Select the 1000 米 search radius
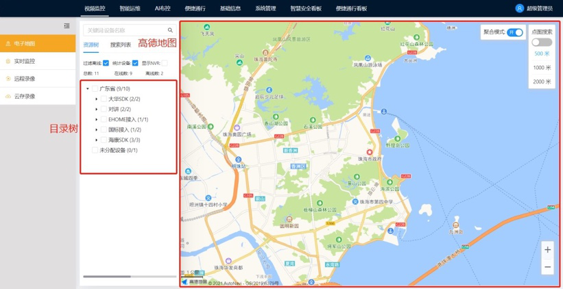Image resolution: width=563 pixels, height=289 pixels. pos(542,68)
